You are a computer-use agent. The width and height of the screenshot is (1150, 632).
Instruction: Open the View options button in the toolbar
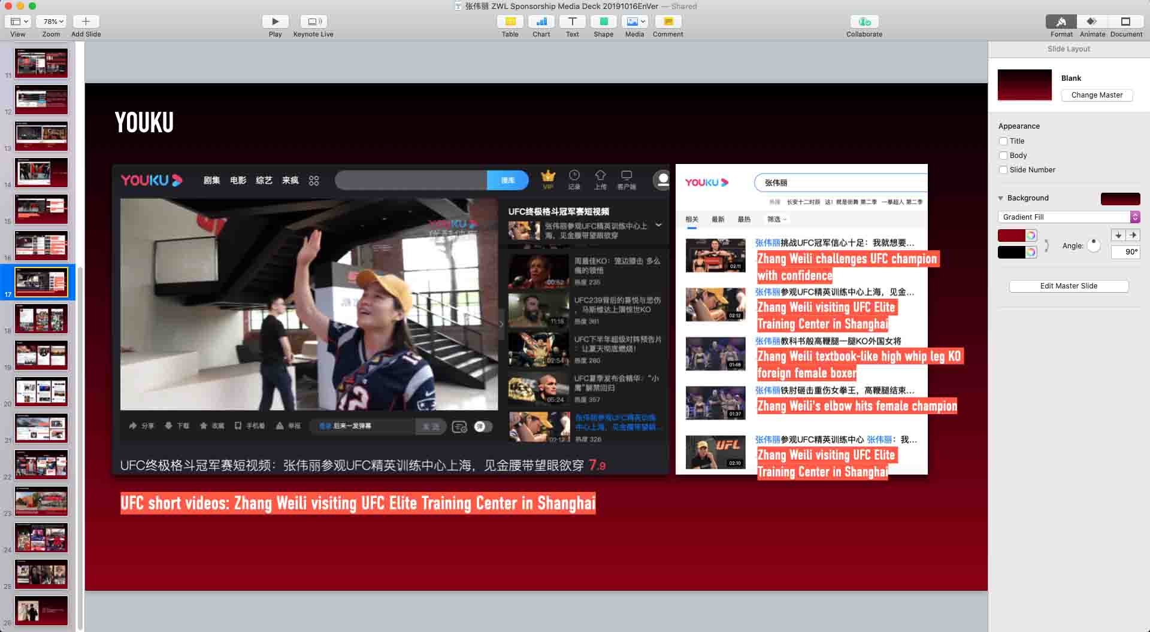point(19,22)
